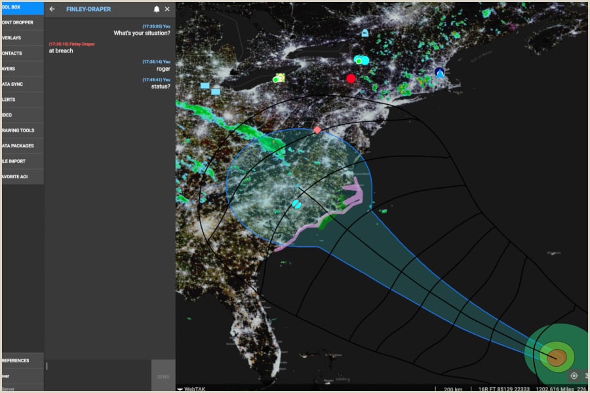
Task: Open the Contacts menu item
Action: (13, 53)
